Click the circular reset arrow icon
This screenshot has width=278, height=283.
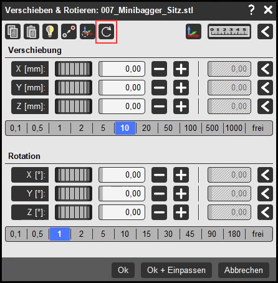tap(106, 32)
